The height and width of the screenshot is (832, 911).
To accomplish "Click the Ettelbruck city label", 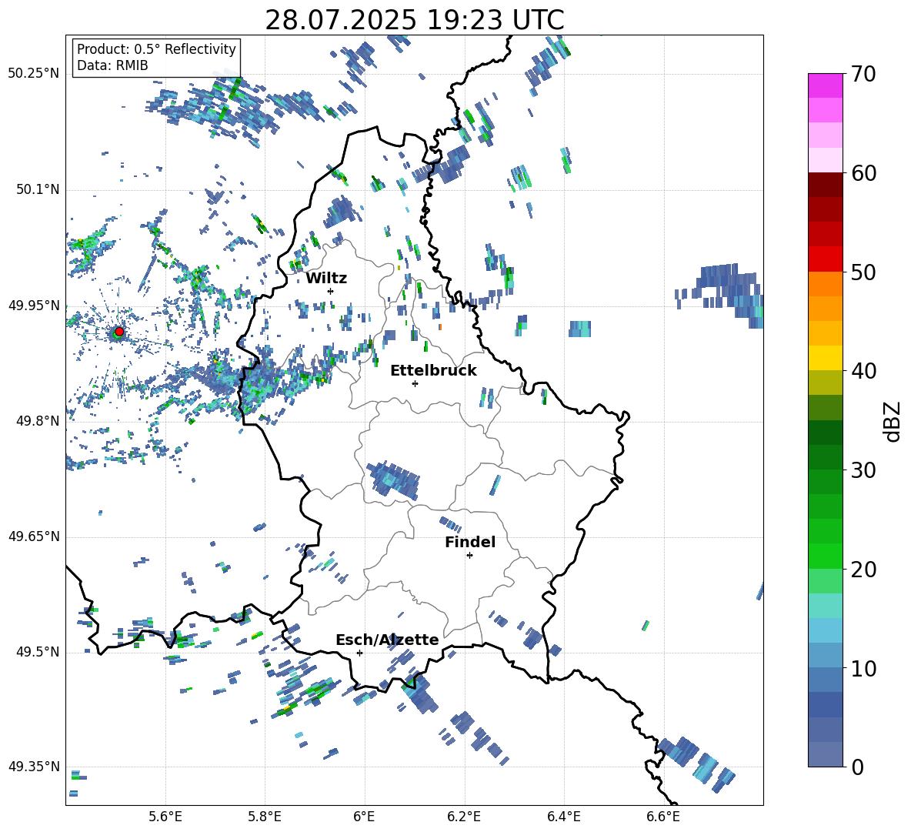I will tap(433, 371).
